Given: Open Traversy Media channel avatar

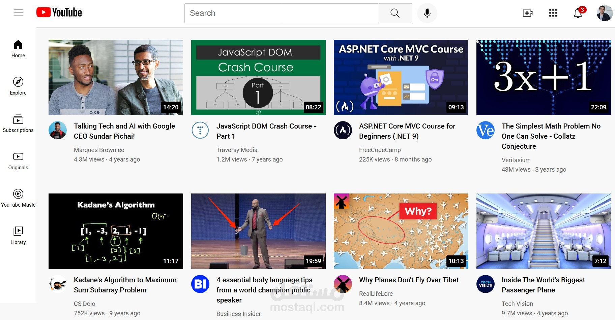Looking at the screenshot, I should 200,130.
